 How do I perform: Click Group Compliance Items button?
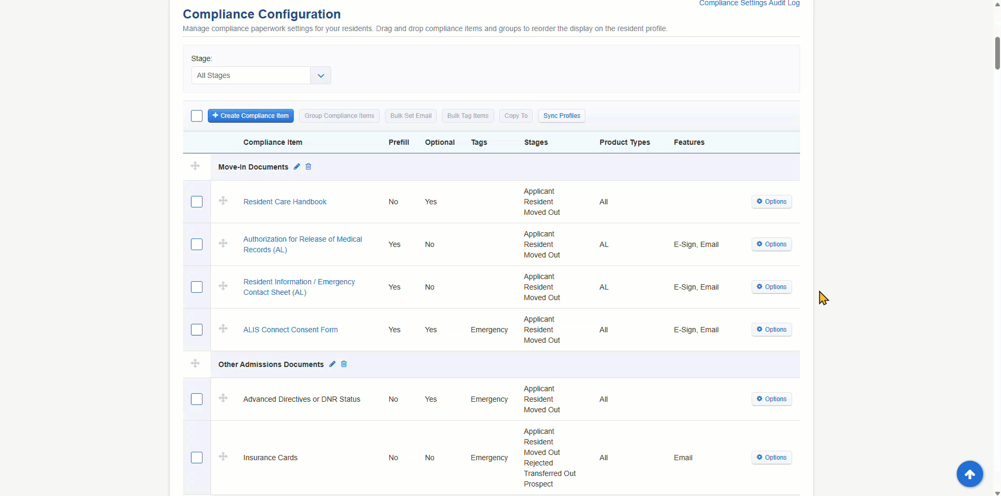339,116
